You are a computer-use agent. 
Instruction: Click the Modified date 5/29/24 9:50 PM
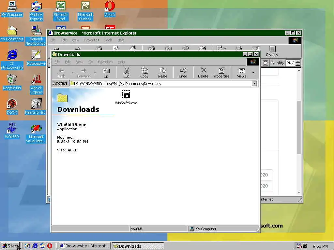coord(72,142)
